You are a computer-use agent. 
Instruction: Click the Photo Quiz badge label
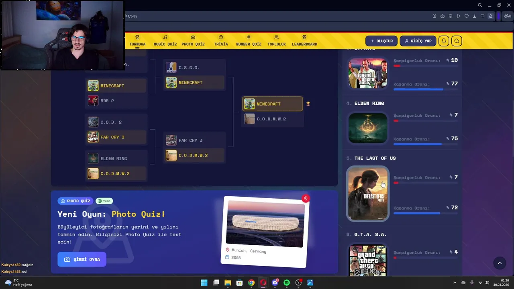pyautogui.click(x=75, y=201)
